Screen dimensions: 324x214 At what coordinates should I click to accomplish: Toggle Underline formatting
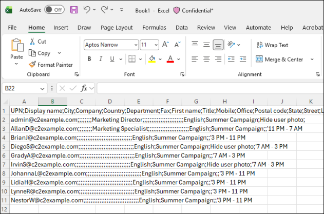point(112,59)
